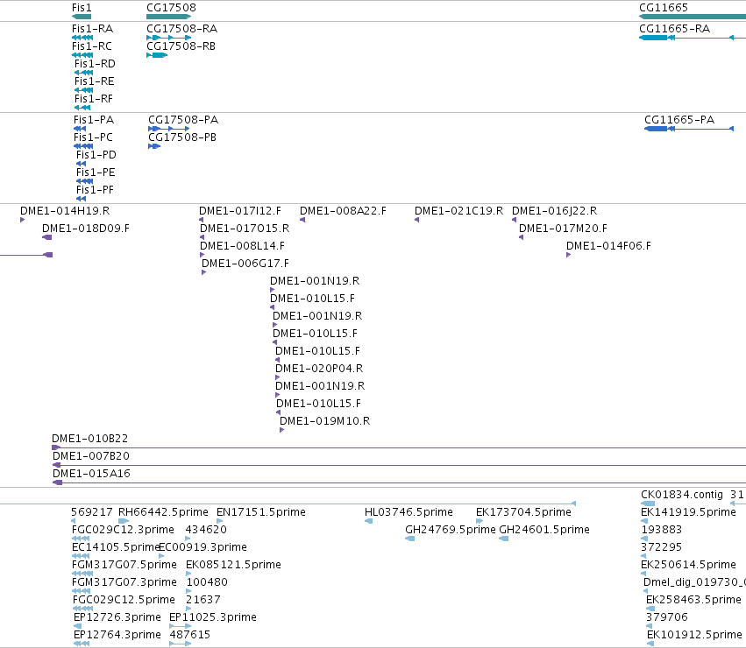Screen dimensions: 746x648
Task: Select BAC end DME1-017M20.F
Action: click(x=564, y=229)
